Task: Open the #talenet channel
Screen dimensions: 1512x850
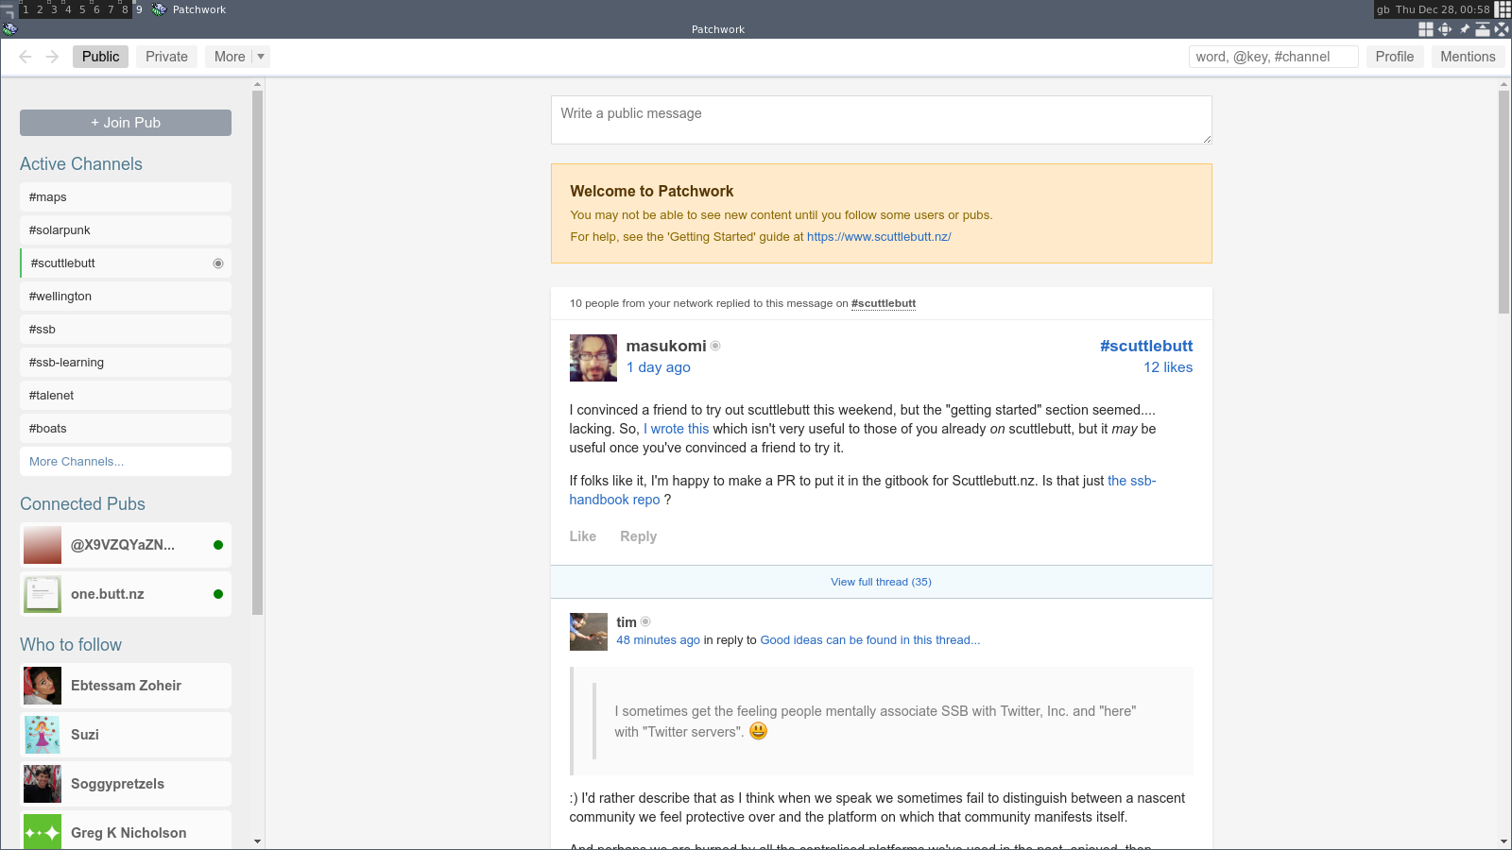Action: click(126, 396)
